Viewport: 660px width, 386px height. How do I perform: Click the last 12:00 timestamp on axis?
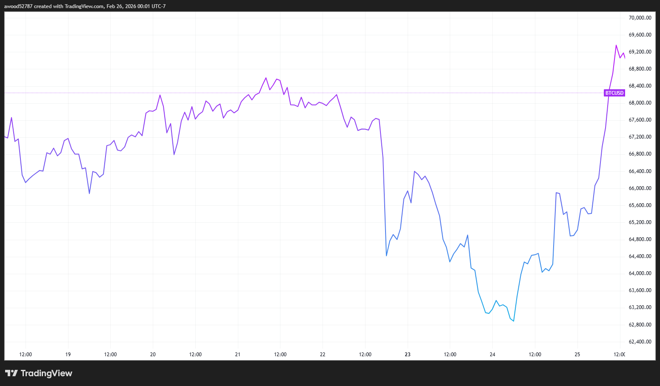click(x=620, y=354)
